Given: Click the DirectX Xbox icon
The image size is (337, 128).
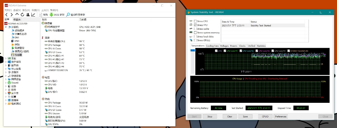Looking at the screenshot, I should click(9, 83).
